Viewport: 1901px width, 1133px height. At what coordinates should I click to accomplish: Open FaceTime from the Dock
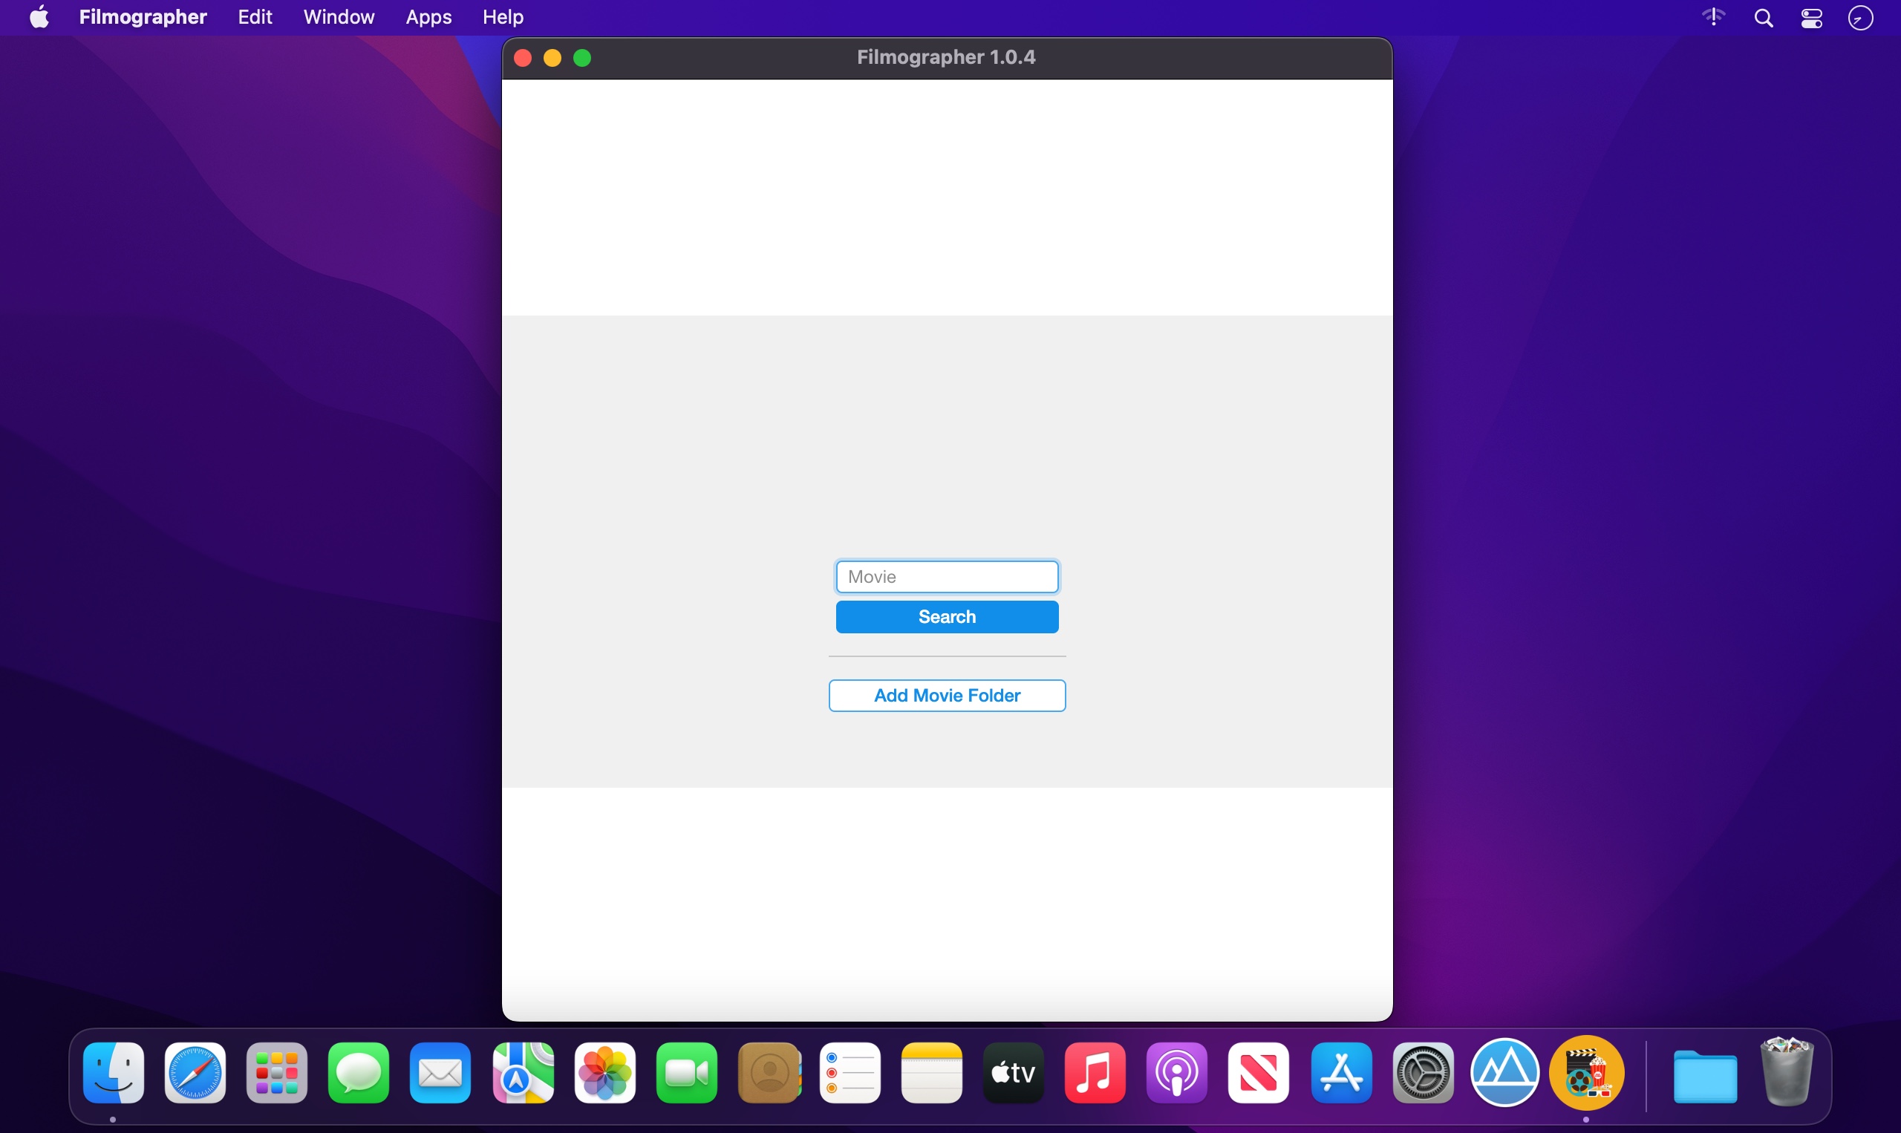point(686,1073)
